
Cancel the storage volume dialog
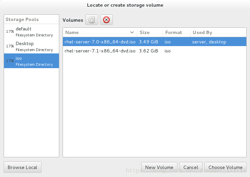pyautogui.click(x=191, y=167)
